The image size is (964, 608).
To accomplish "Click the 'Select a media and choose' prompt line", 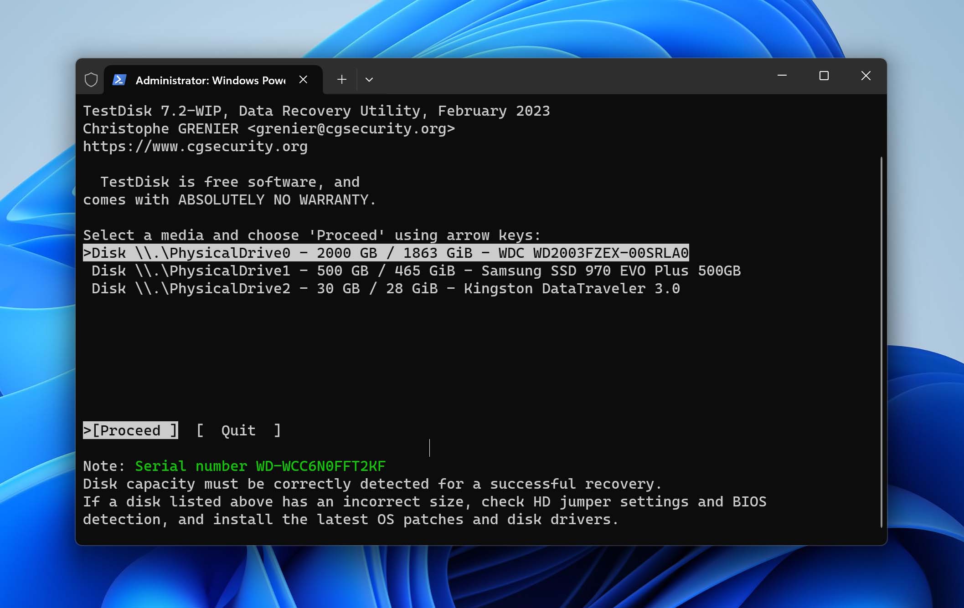I will pos(312,235).
